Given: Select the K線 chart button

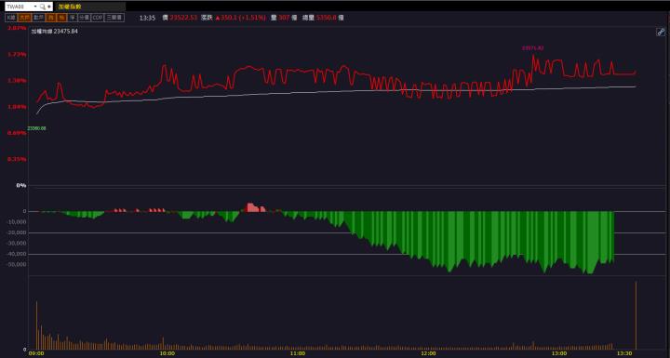Looking at the screenshot, I should click(x=11, y=18).
